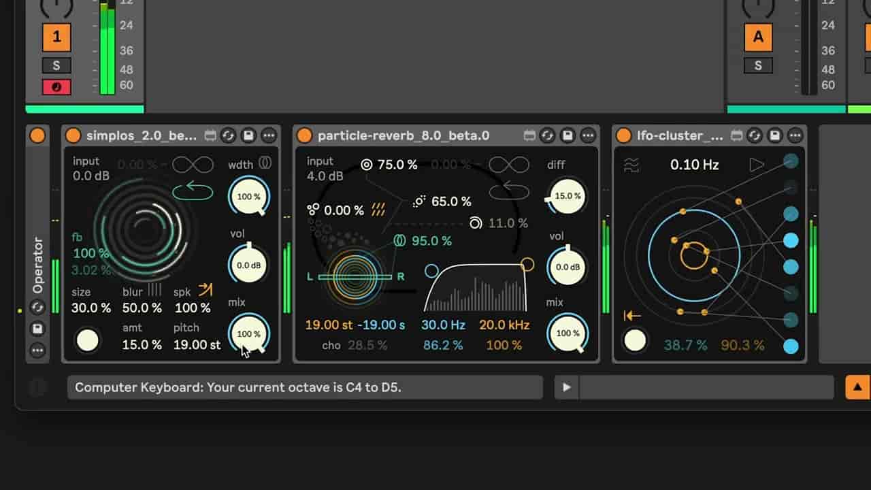Click the waveform shape icon in lfo-cluster
Image resolution: width=871 pixels, height=490 pixels.
(x=632, y=165)
